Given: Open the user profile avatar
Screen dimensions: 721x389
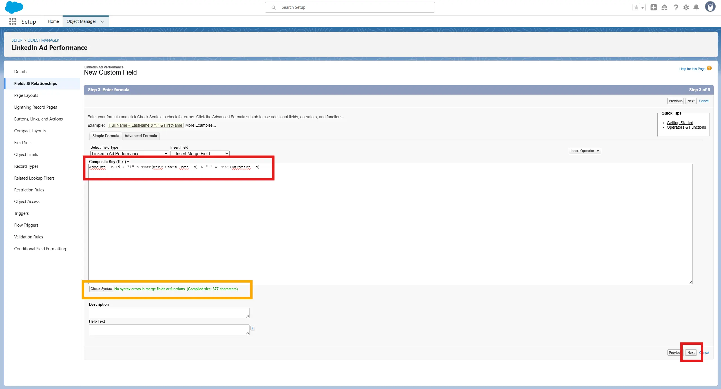Looking at the screenshot, I should point(710,7).
